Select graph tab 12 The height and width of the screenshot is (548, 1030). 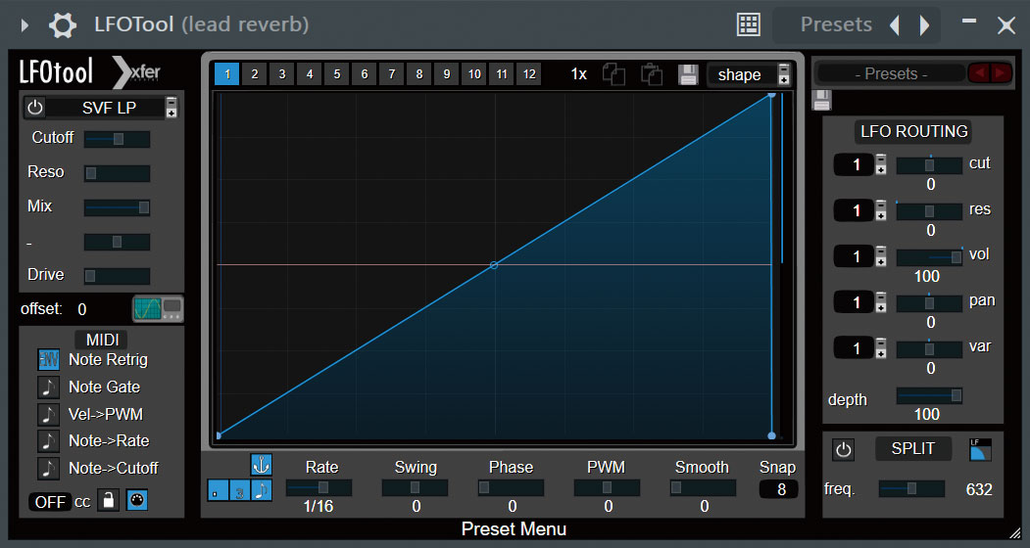coord(529,74)
